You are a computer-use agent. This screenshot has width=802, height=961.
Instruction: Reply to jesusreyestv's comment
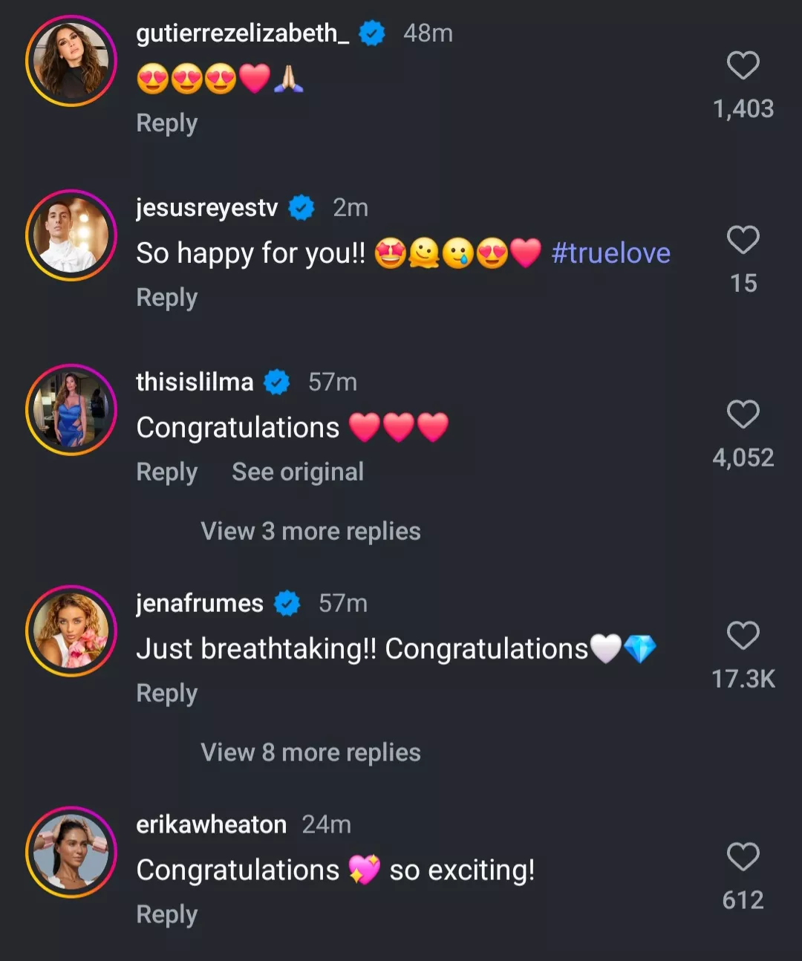pyautogui.click(x=167, y=298)
